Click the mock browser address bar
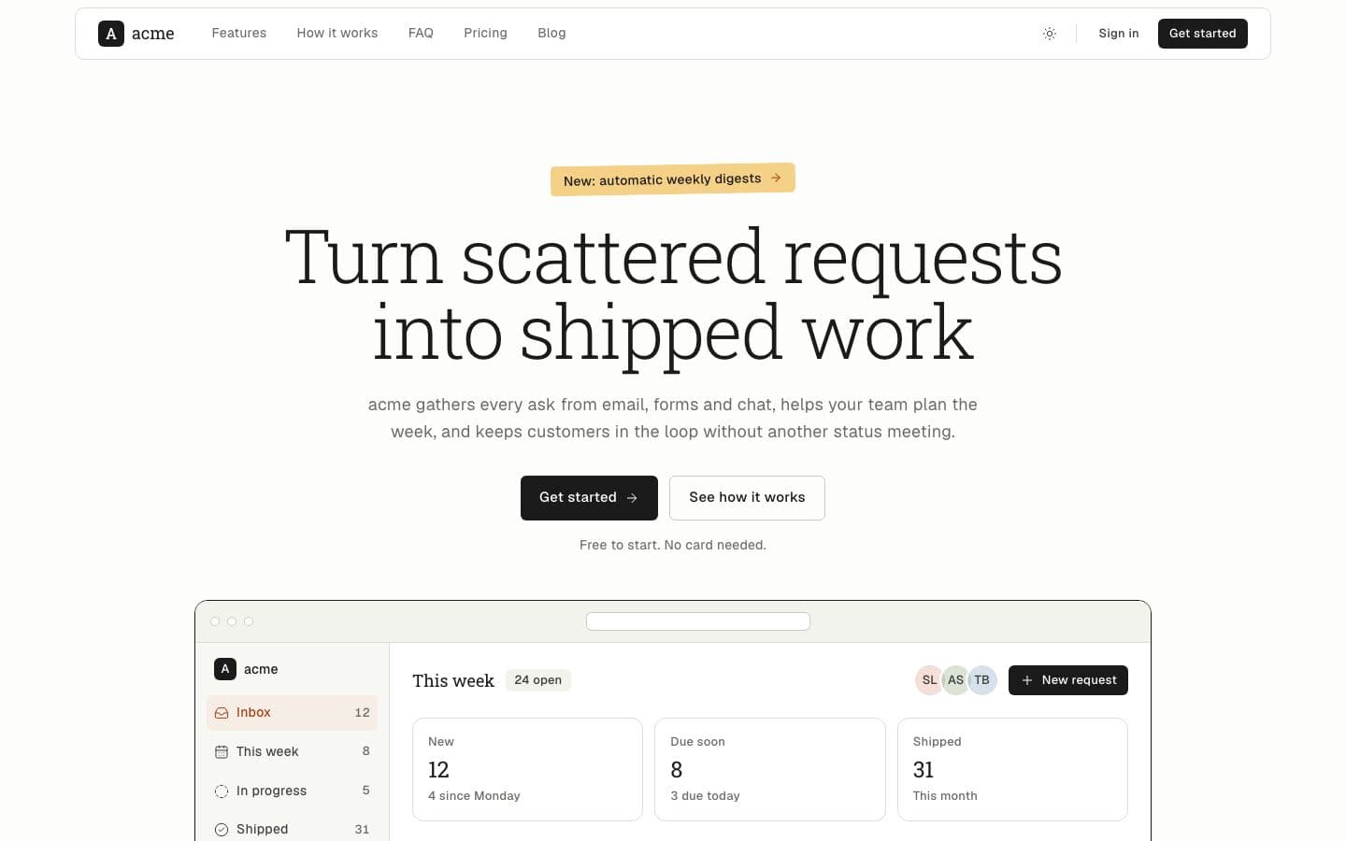The width and height of the screenshot is (1346, 841). pos(698,621)
